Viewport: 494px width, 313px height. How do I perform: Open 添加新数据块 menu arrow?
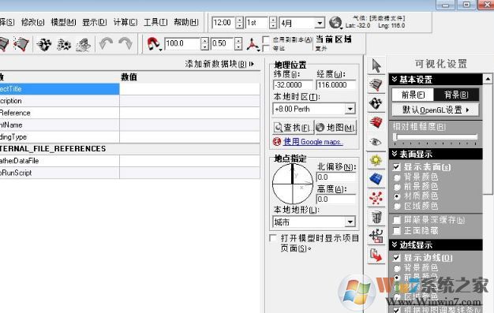tap(252, 64)
